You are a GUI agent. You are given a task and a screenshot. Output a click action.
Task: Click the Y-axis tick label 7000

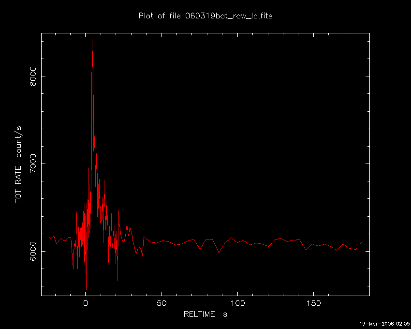click(33, 164)
